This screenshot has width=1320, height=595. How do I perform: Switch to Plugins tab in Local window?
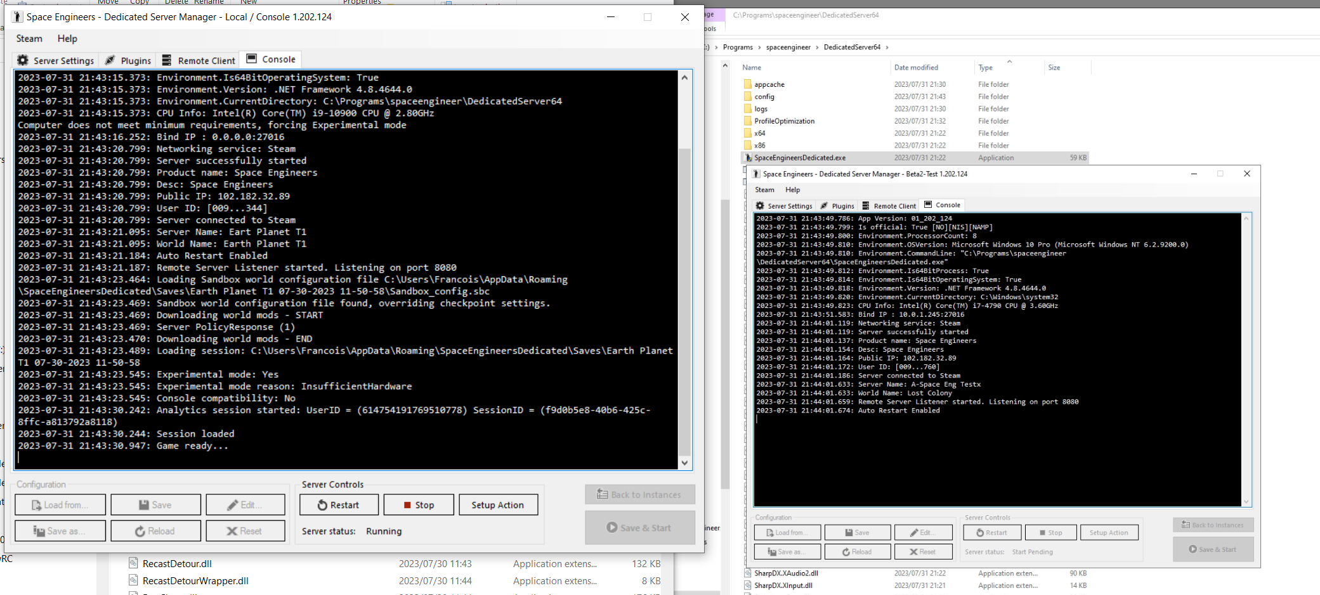[x=127, y=60]
